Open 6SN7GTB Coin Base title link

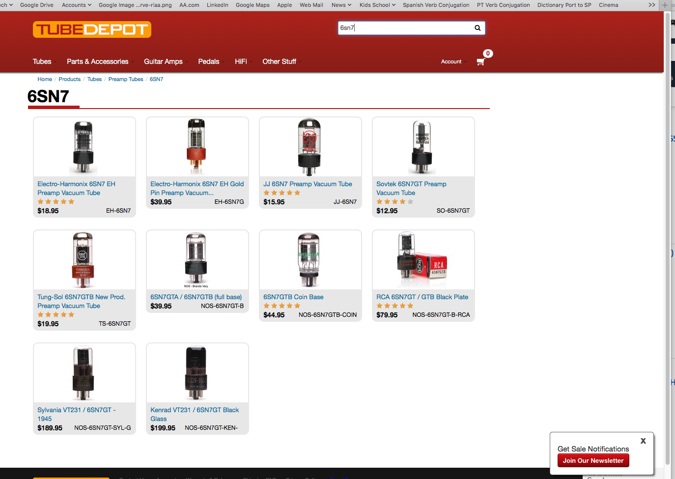[293, 297]
